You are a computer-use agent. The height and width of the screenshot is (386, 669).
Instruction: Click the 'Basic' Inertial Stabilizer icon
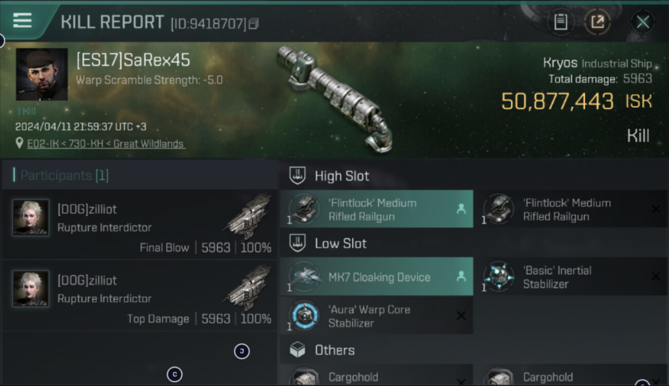tap(499, 277)
